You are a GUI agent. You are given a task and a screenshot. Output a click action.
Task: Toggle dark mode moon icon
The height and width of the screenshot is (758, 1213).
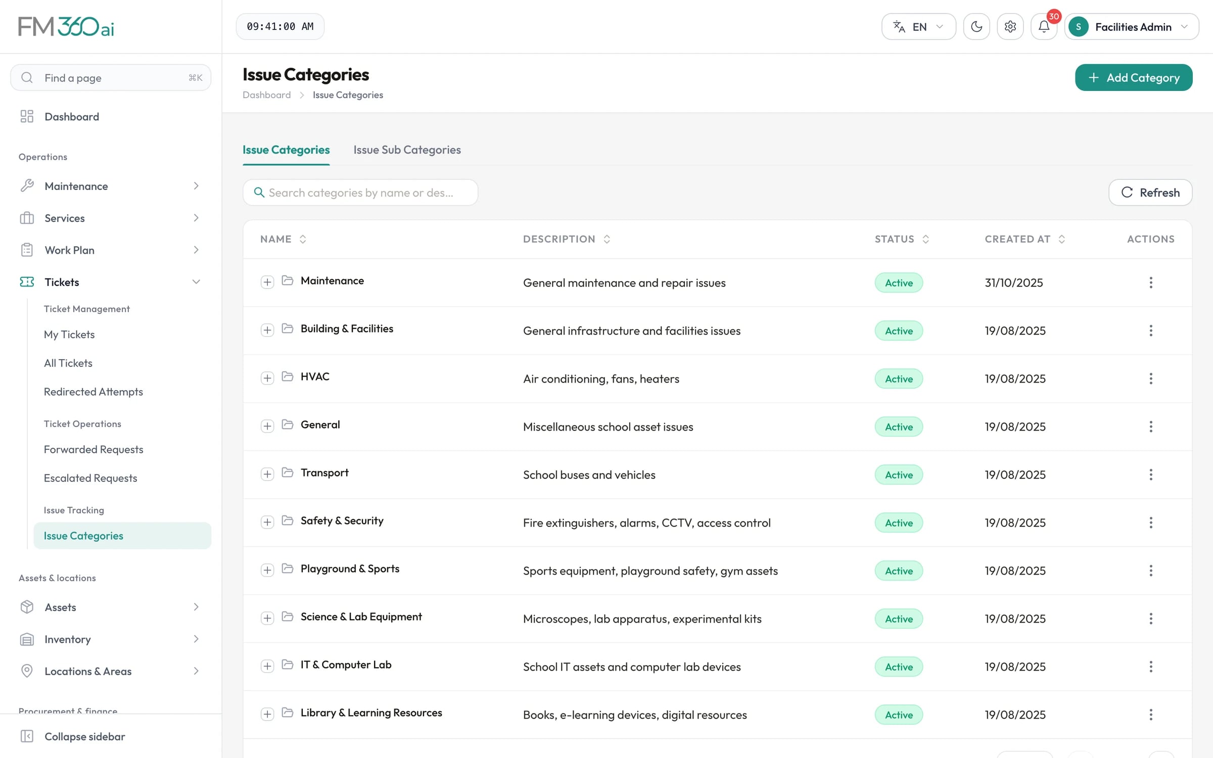click(976, 27)
